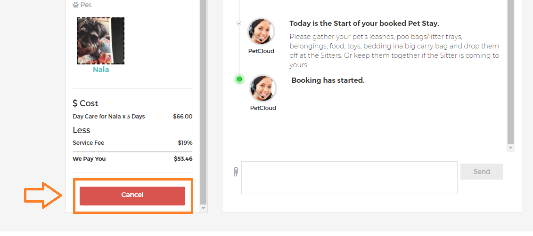Click the Day Care for Nala cost line
Viewport: 533px width, 236px height.
pyautogui.click(x=132, y=117)
